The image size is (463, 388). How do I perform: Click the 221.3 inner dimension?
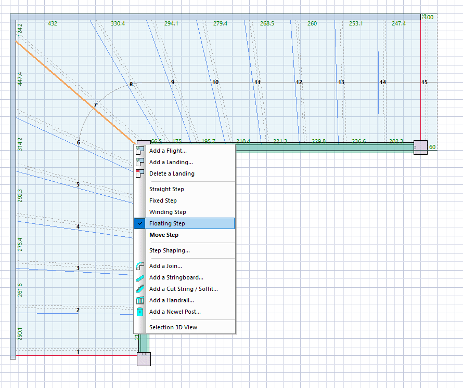pos(280,141)
